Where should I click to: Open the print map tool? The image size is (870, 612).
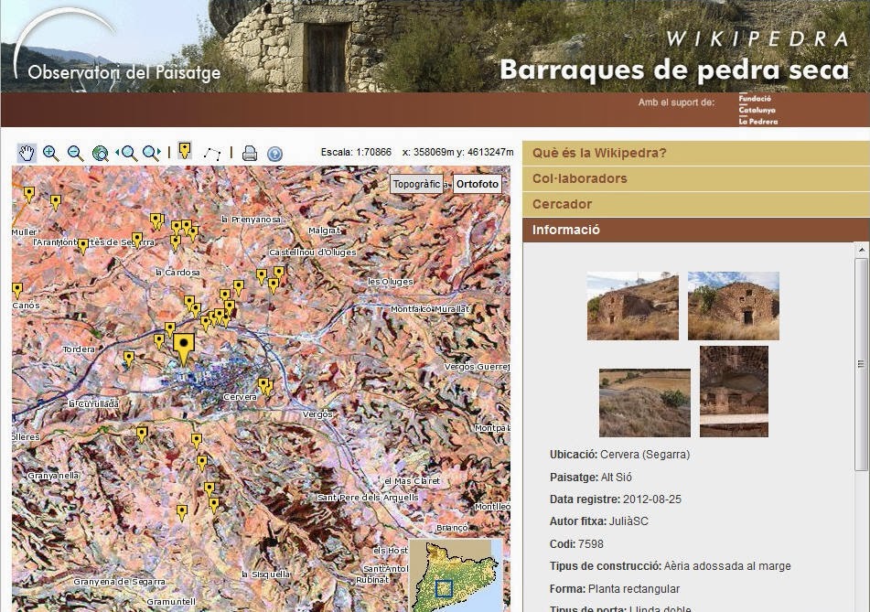pyautogui.click(x=249, y=153)
